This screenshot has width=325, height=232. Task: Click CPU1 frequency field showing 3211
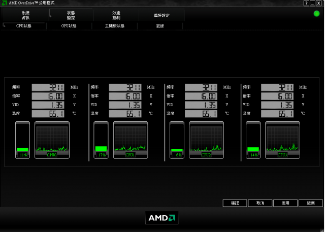coord(125,87)
